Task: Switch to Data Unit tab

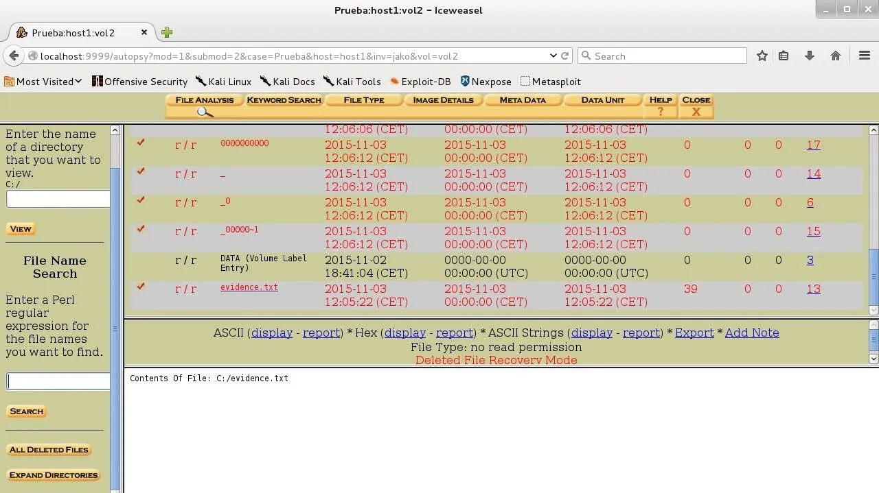Action: (602, 100)
